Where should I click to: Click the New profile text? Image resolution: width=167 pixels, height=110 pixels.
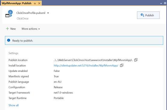(x=13, y=29)
